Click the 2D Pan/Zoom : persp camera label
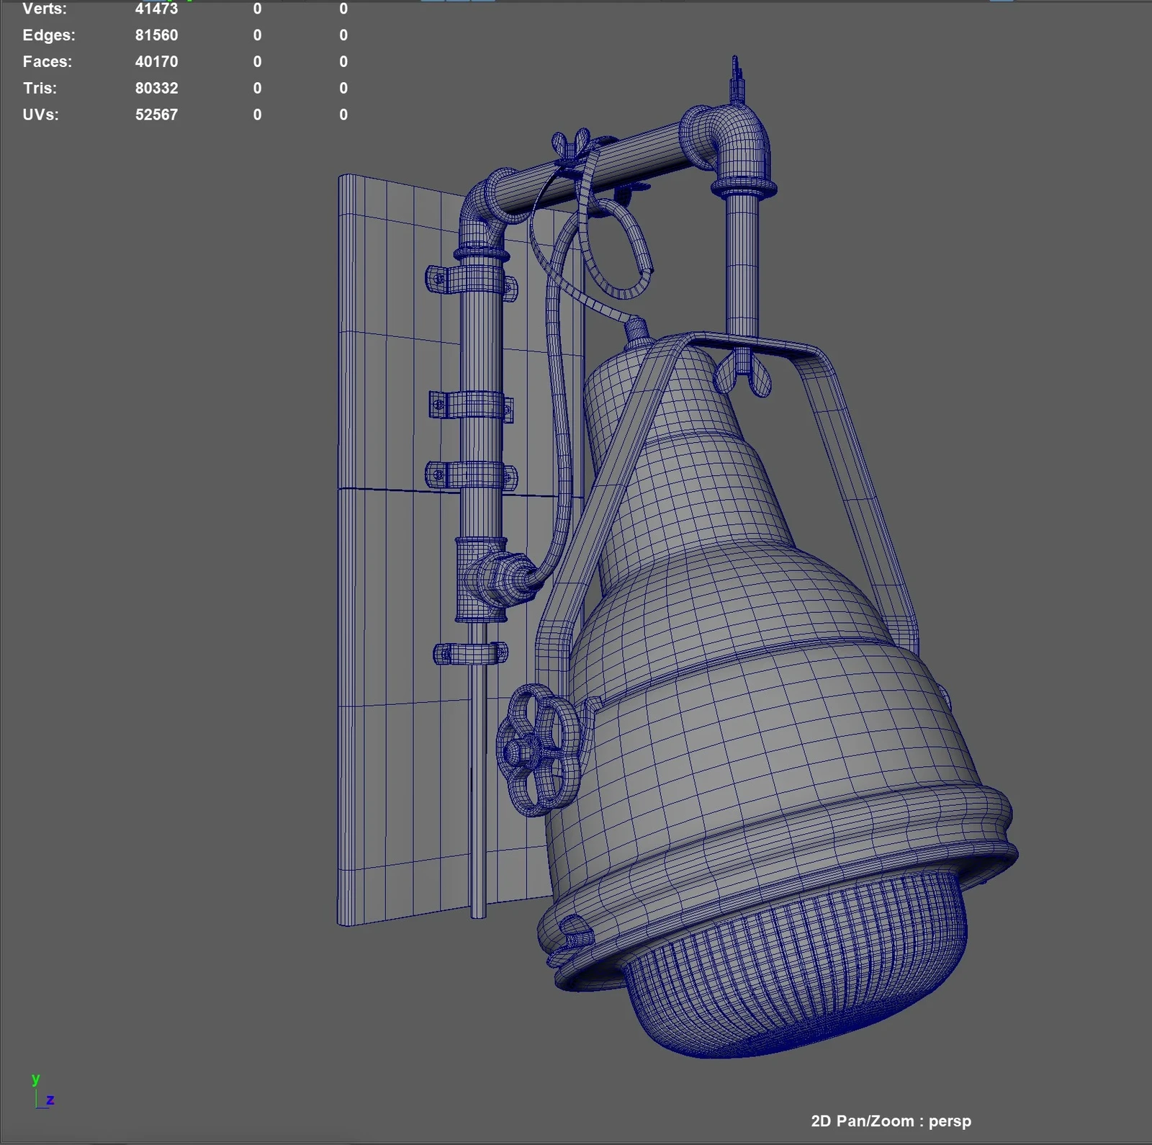The height and width of the screenshot is (1145, 1152). [891, 1121]
